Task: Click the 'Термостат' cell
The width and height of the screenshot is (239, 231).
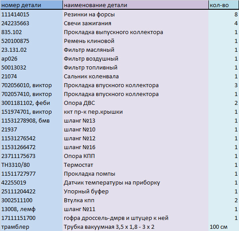Action: [x=135, y=165]
